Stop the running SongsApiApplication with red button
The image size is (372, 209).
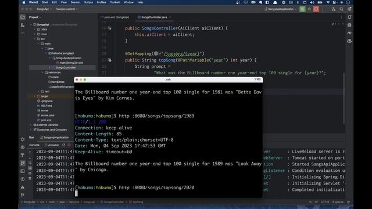[316, 9]
